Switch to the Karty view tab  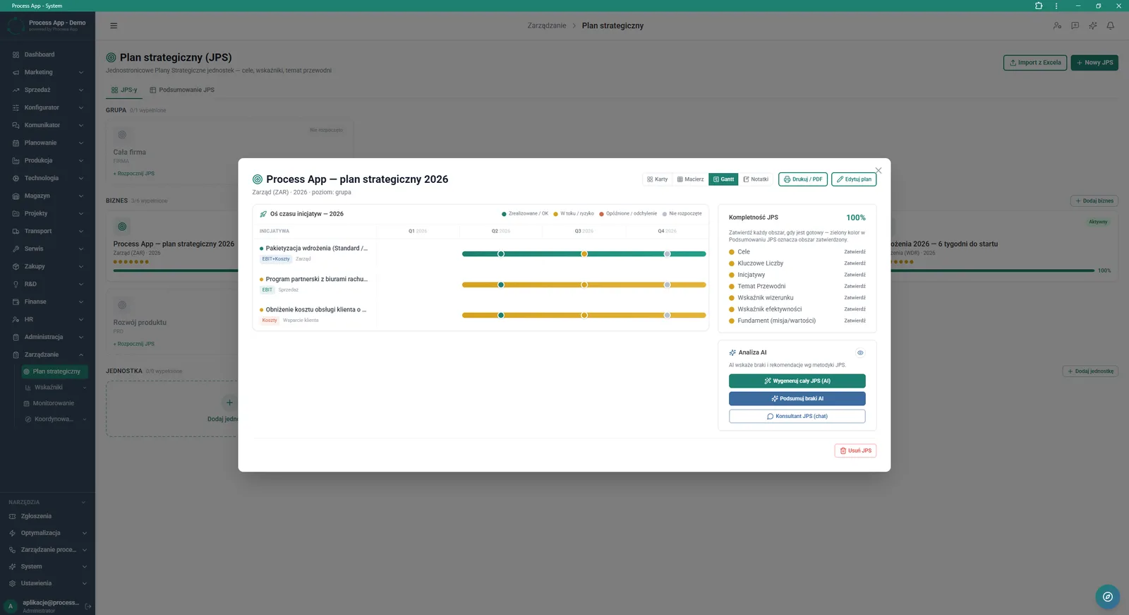click(x=657, y=179)
